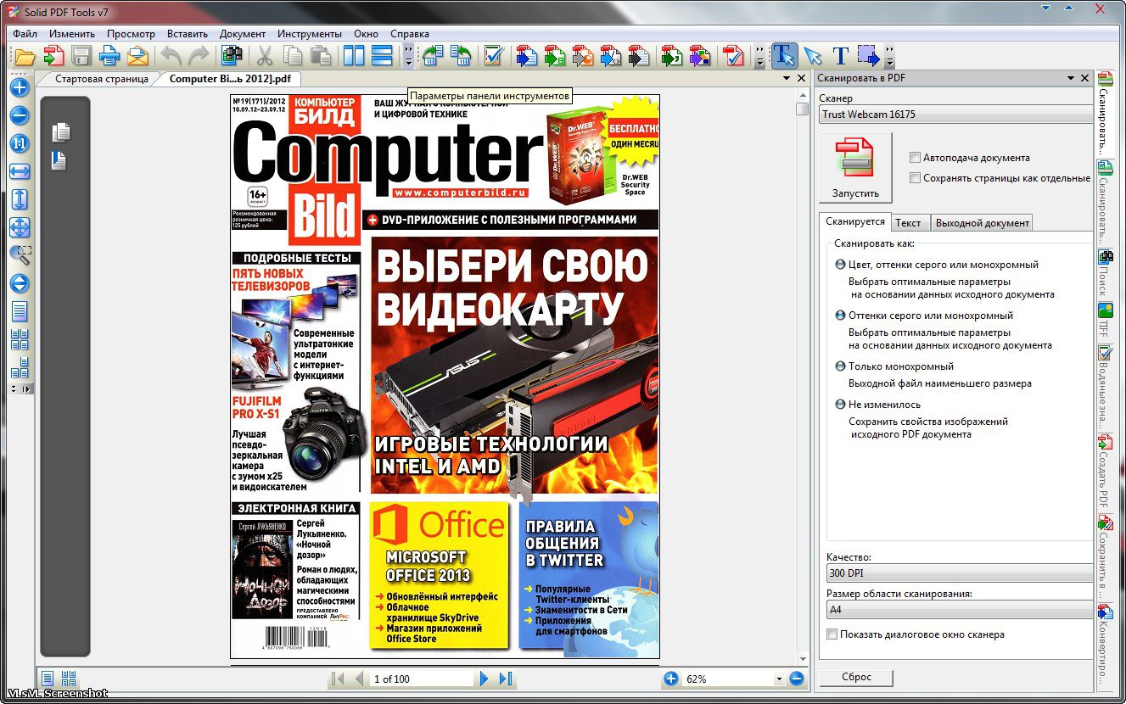
Task: Jump to the last page arrow
Action: point(506,679)
